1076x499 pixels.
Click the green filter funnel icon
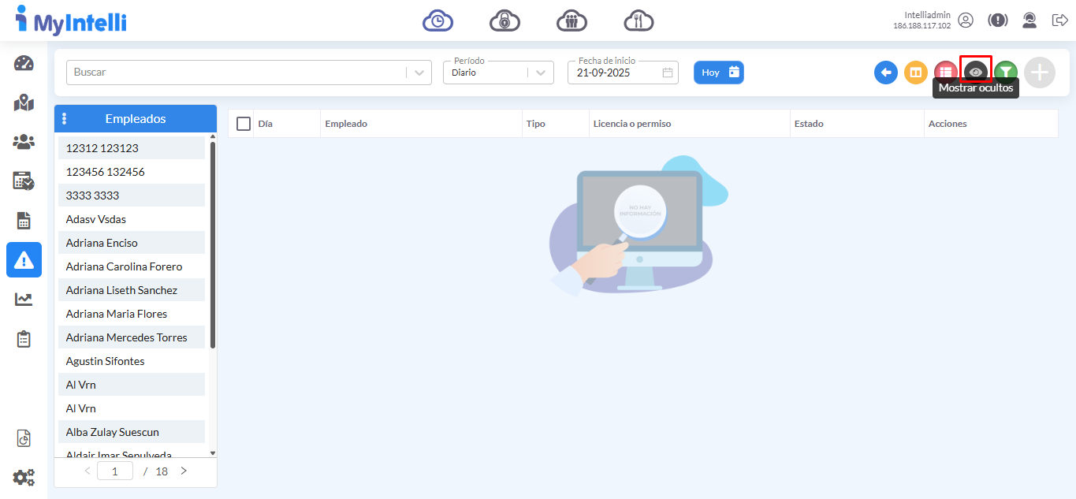click(x=1005, y=73)
